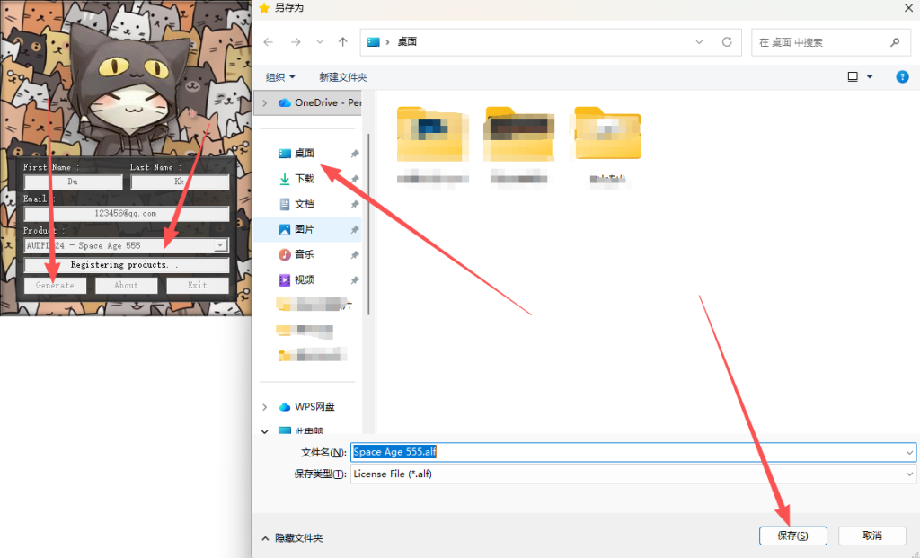Expand the OneDrive tree node
The height and width of the screenshot is (558, 920).
coord(265,102)
